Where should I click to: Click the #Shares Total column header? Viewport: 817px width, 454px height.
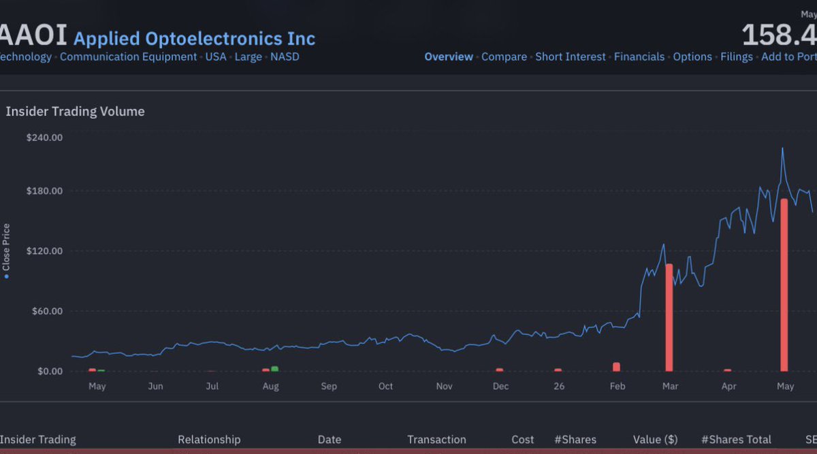pyautogui.click(x=736, y=440)
